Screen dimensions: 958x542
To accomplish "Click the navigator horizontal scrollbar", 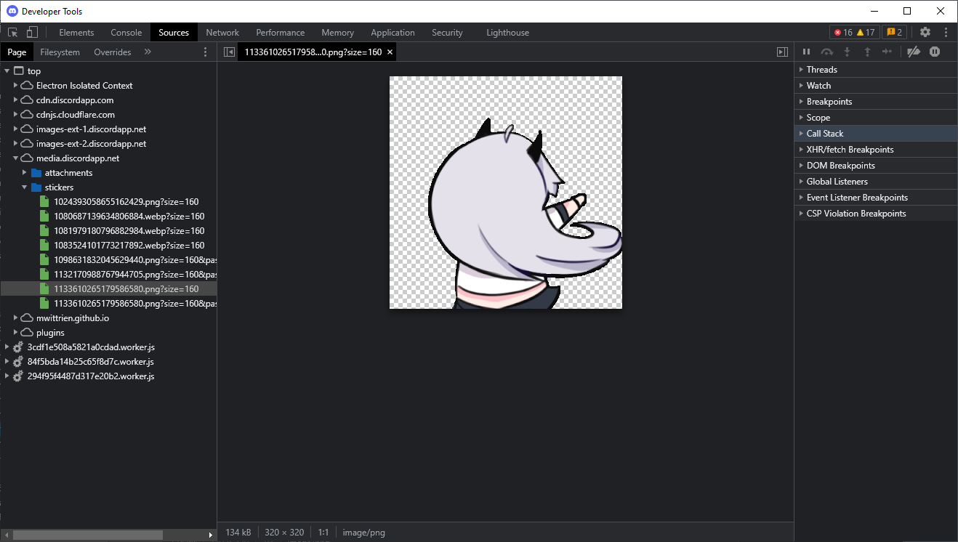I will tap(87, 535).
